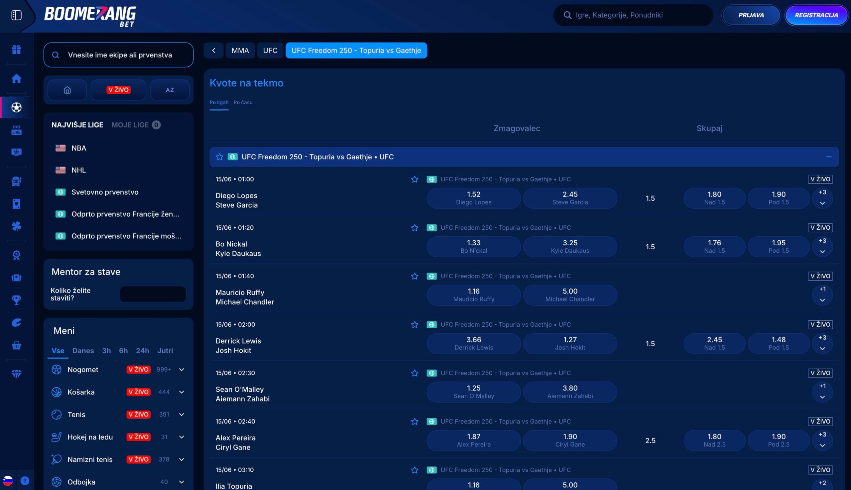Open the playing card sidebar icon
851x490 pixels.
point(16,204)
